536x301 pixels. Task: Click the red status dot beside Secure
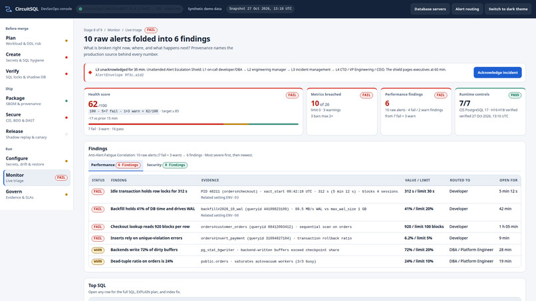67,118
